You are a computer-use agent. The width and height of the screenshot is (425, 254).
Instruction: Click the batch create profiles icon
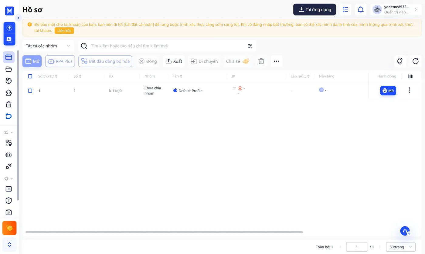pyautogui.click(x=9, y=39)
